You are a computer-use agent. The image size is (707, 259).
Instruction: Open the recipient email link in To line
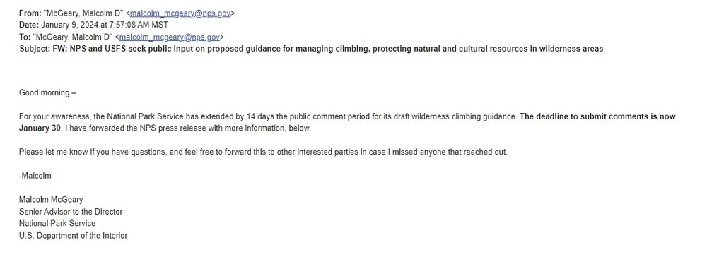(x=170, y=37)
